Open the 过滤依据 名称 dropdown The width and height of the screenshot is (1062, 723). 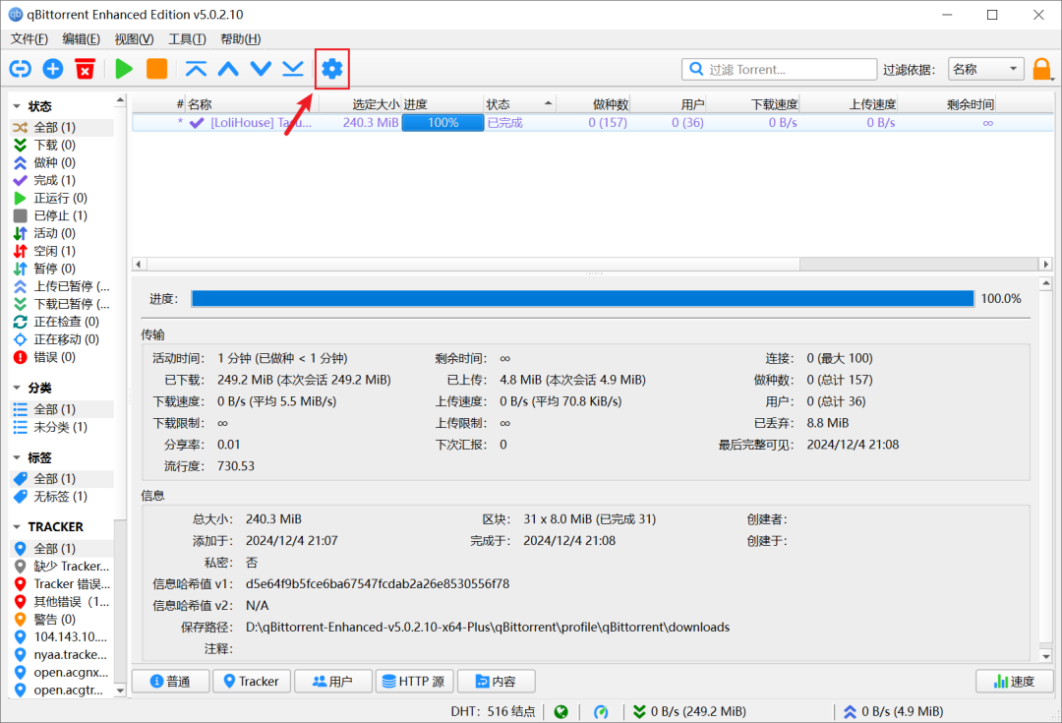tap(985, 69)
